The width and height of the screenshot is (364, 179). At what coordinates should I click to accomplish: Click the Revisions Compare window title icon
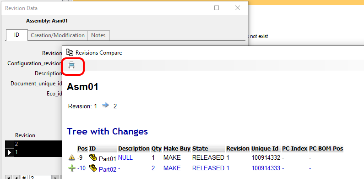70,52
